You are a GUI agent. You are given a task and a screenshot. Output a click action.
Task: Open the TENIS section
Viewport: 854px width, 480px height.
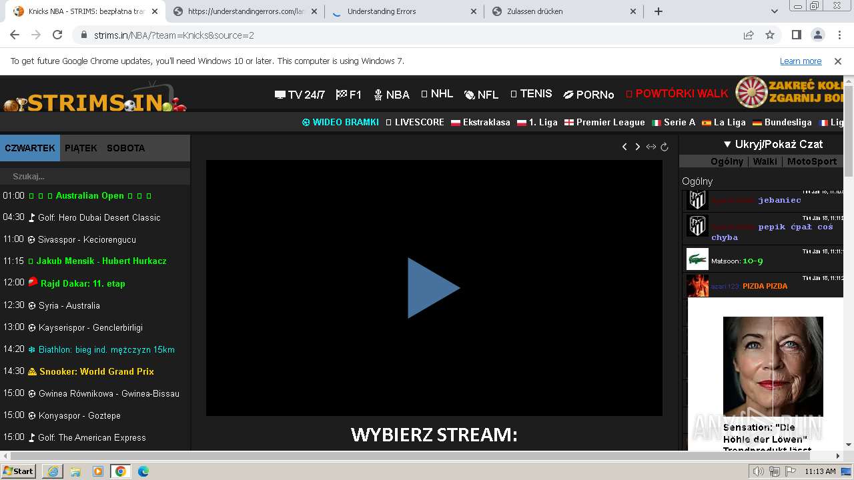click(531, 94)
